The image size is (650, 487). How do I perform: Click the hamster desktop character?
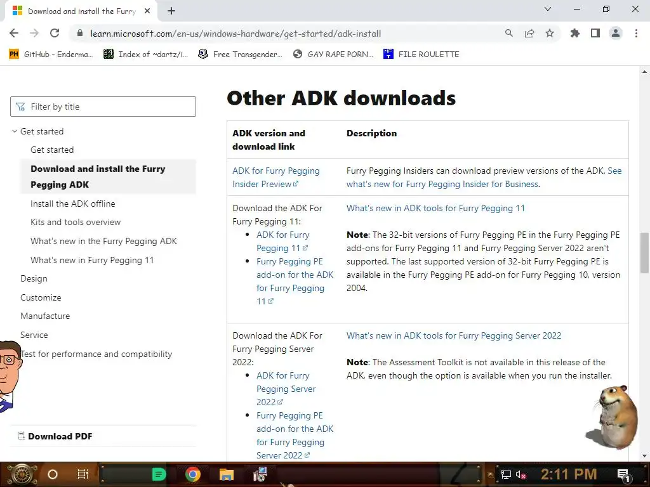(613, 417)
